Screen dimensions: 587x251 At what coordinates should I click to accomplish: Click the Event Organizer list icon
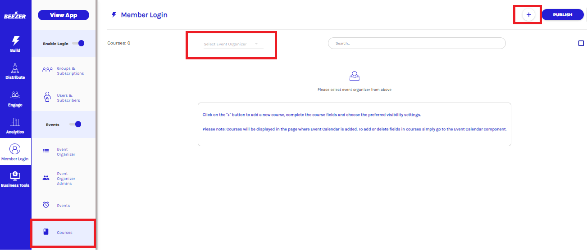pyautogui.click(x=46, y=151)
